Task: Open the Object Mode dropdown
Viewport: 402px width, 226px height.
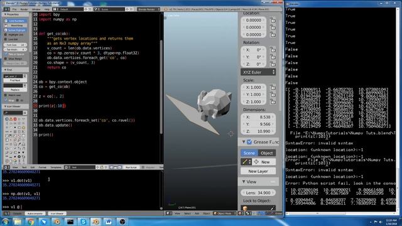Action: click(225, 213)
